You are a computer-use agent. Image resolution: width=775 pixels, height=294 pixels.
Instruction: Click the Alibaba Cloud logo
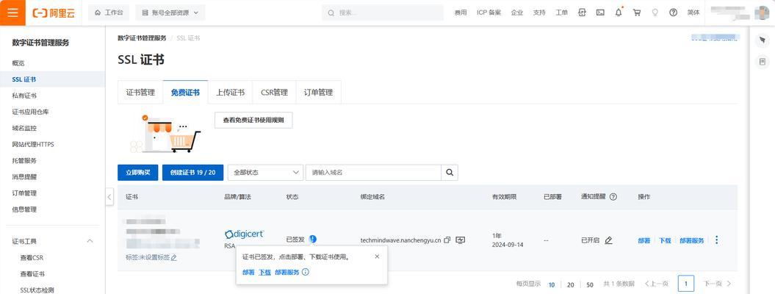[x=54, y=12]
